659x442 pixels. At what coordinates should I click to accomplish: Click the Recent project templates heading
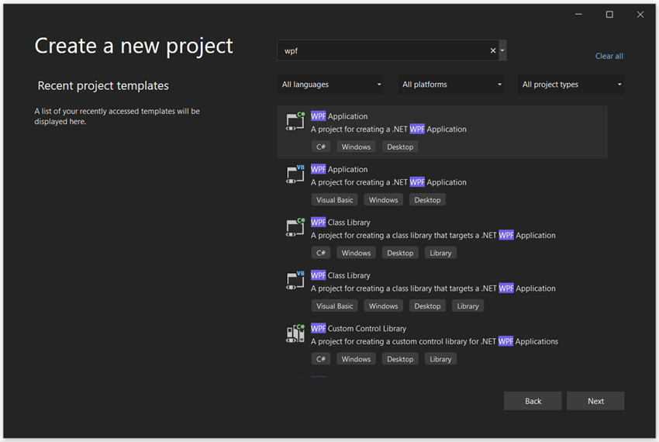click(103, 86)
